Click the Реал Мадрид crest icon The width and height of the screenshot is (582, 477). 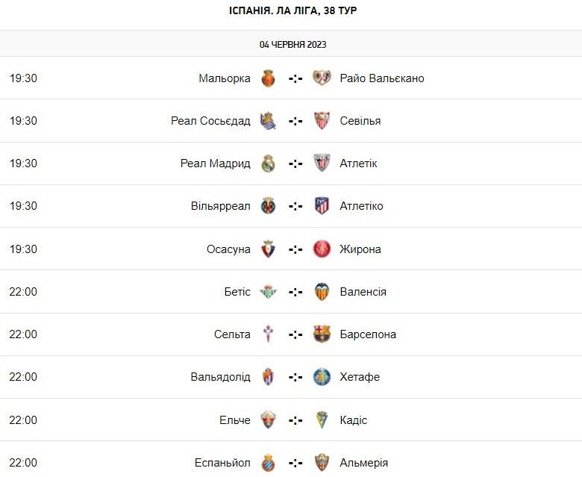(269, 163)
